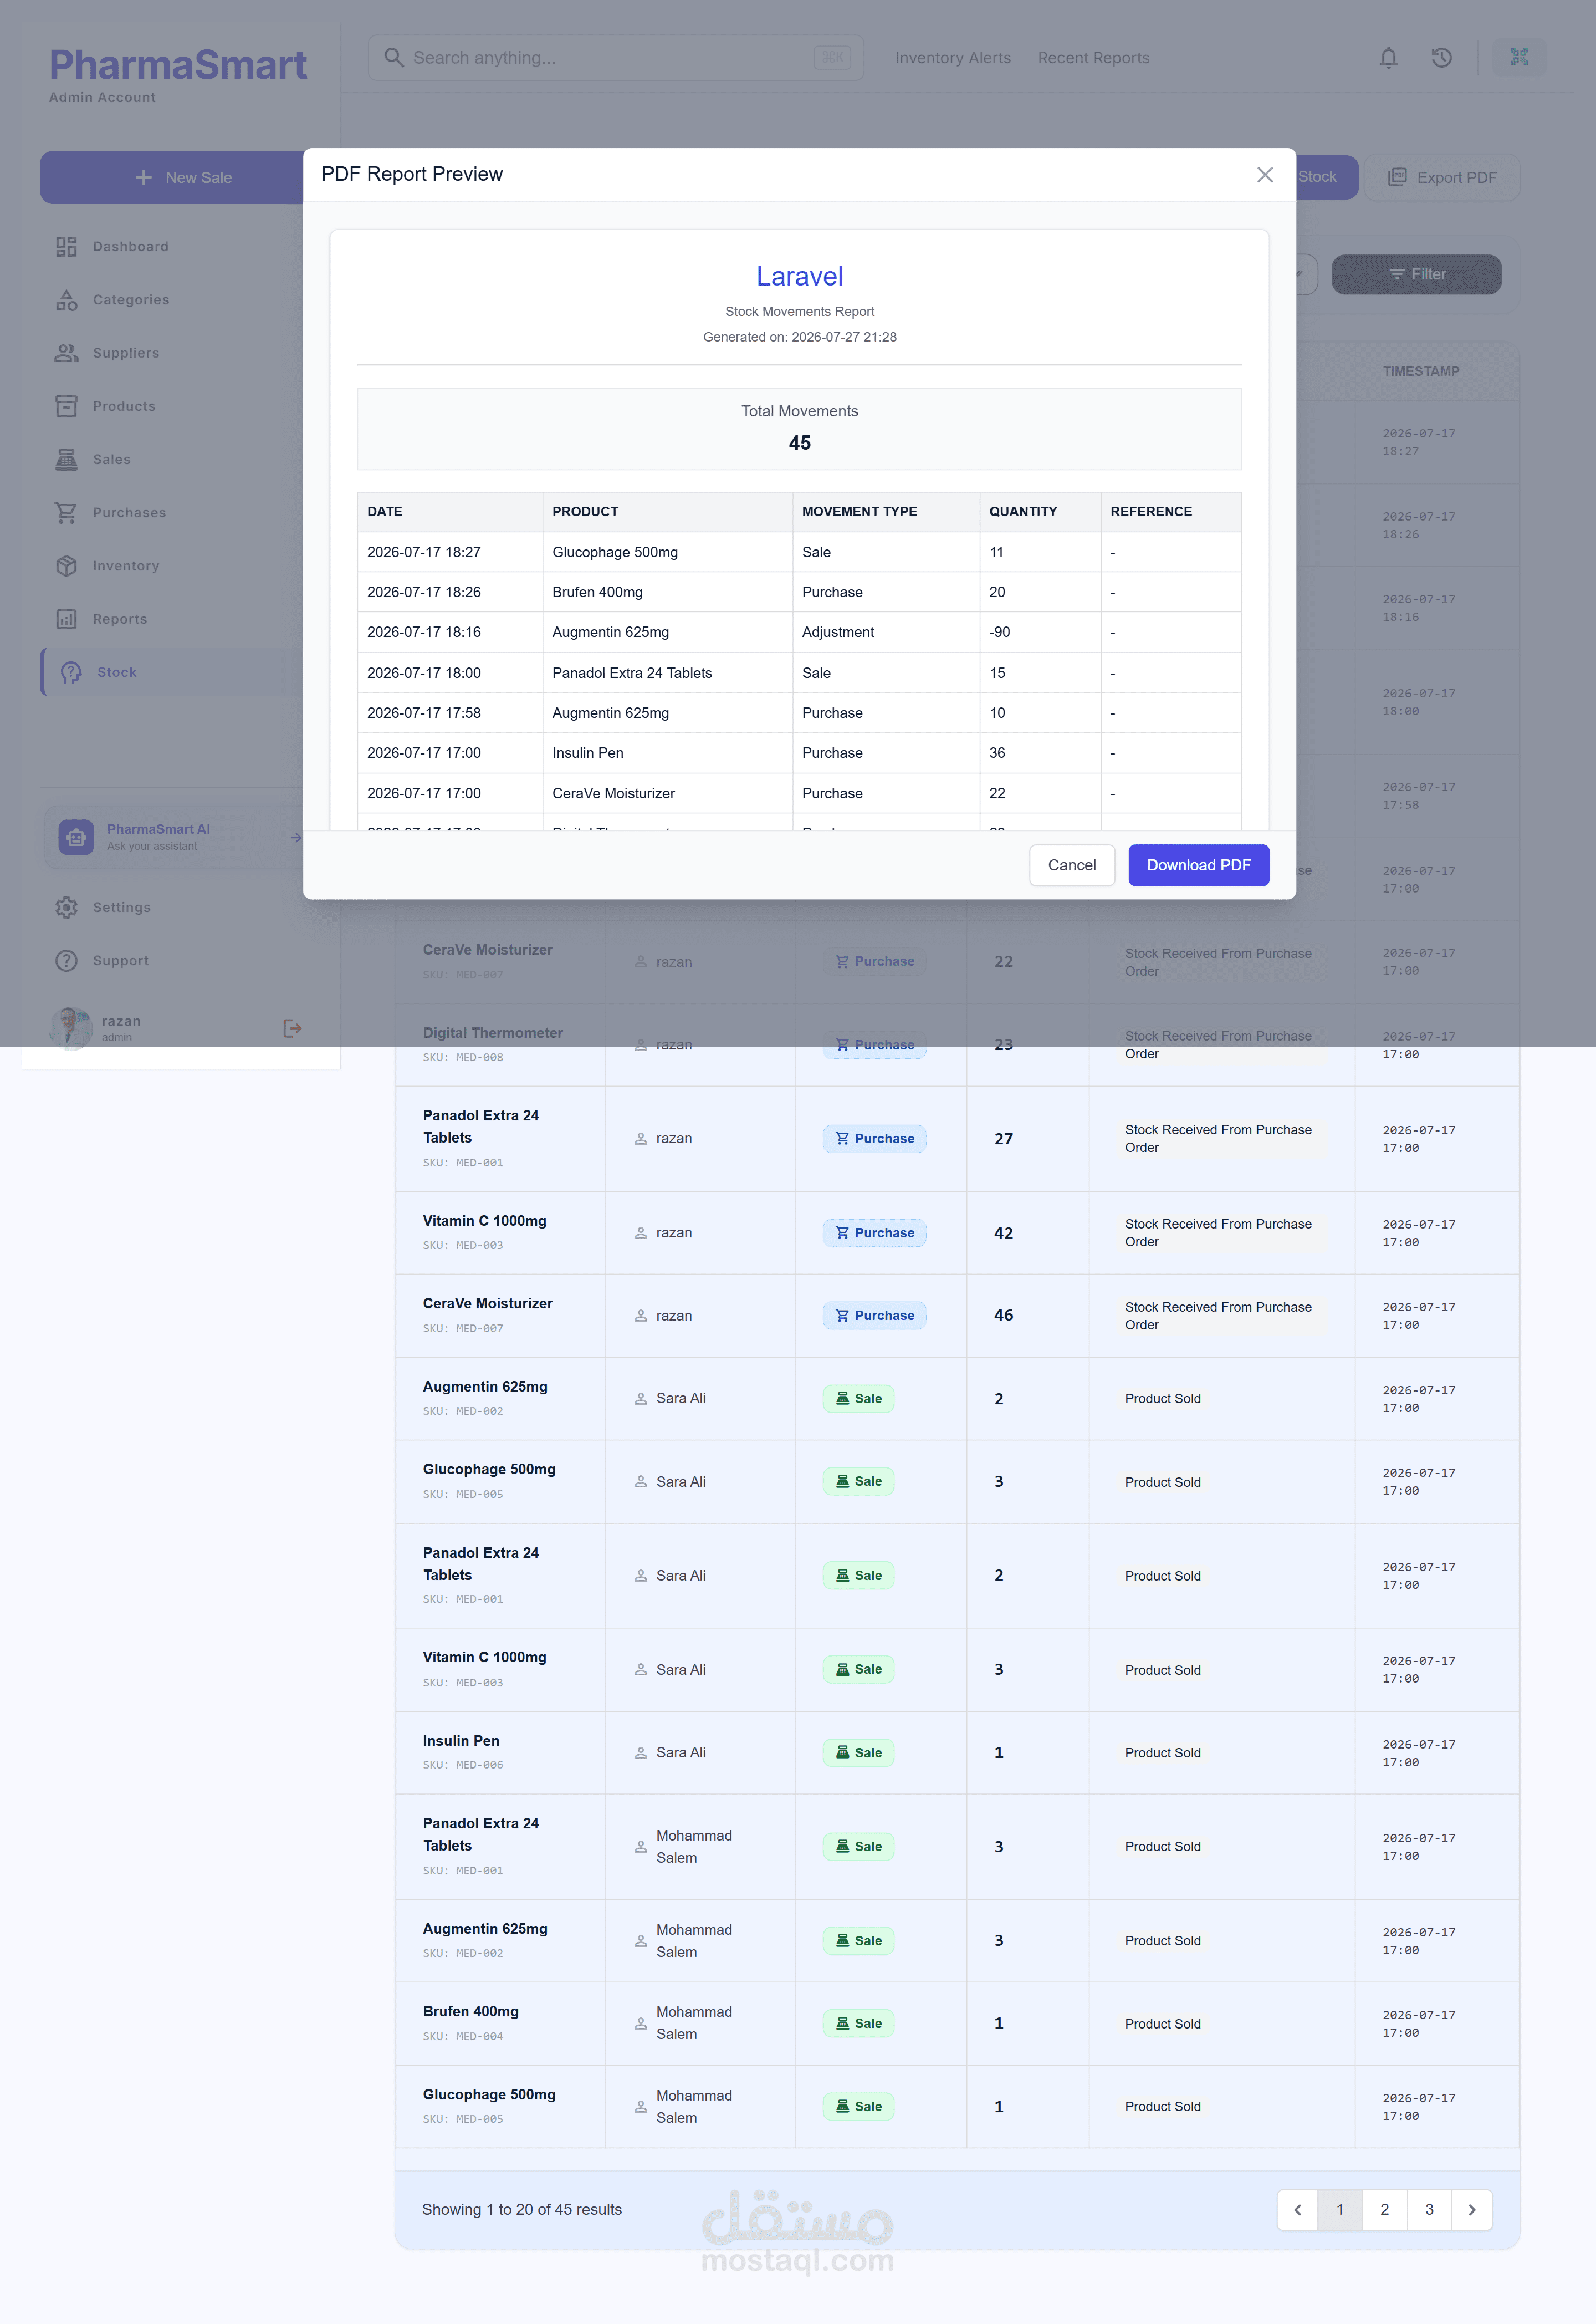Open the Purchases cart icon in sidebar
The image size is (1596, 2324).
(x=66, y=512)
